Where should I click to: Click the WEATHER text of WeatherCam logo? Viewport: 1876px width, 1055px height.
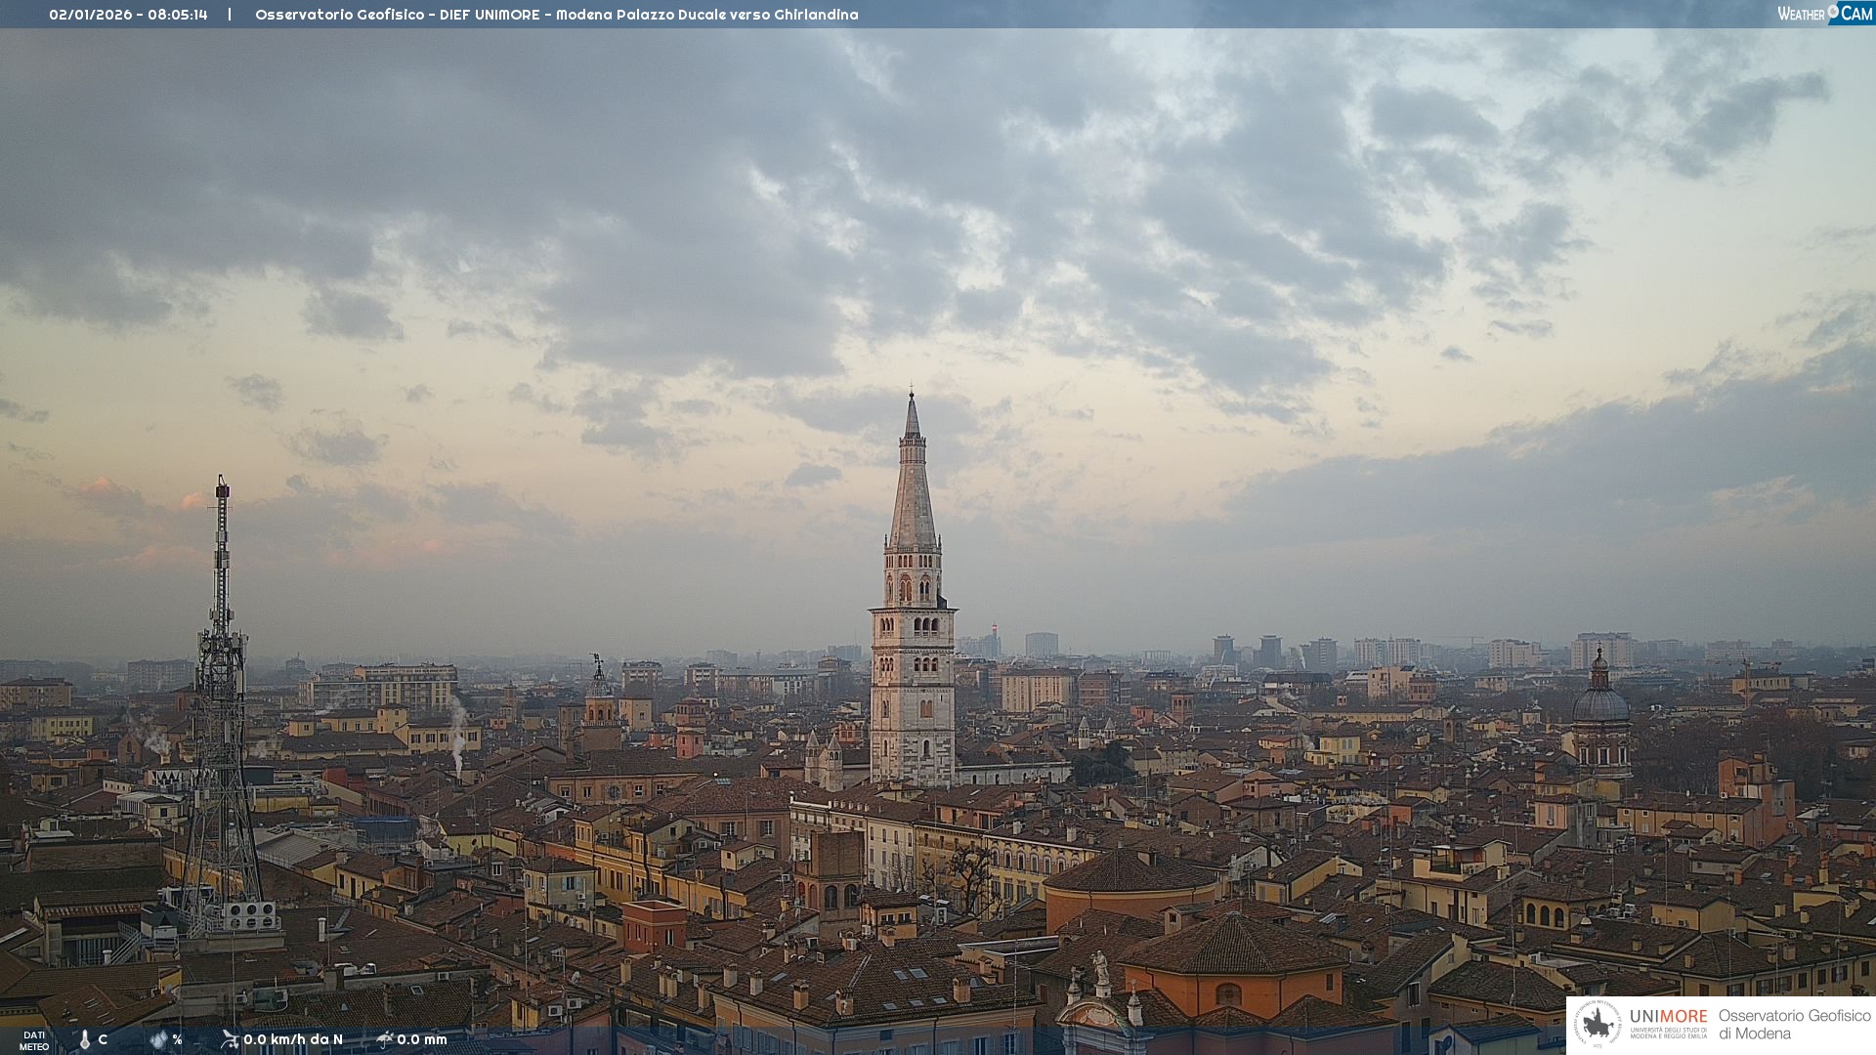pos(1801,14)
